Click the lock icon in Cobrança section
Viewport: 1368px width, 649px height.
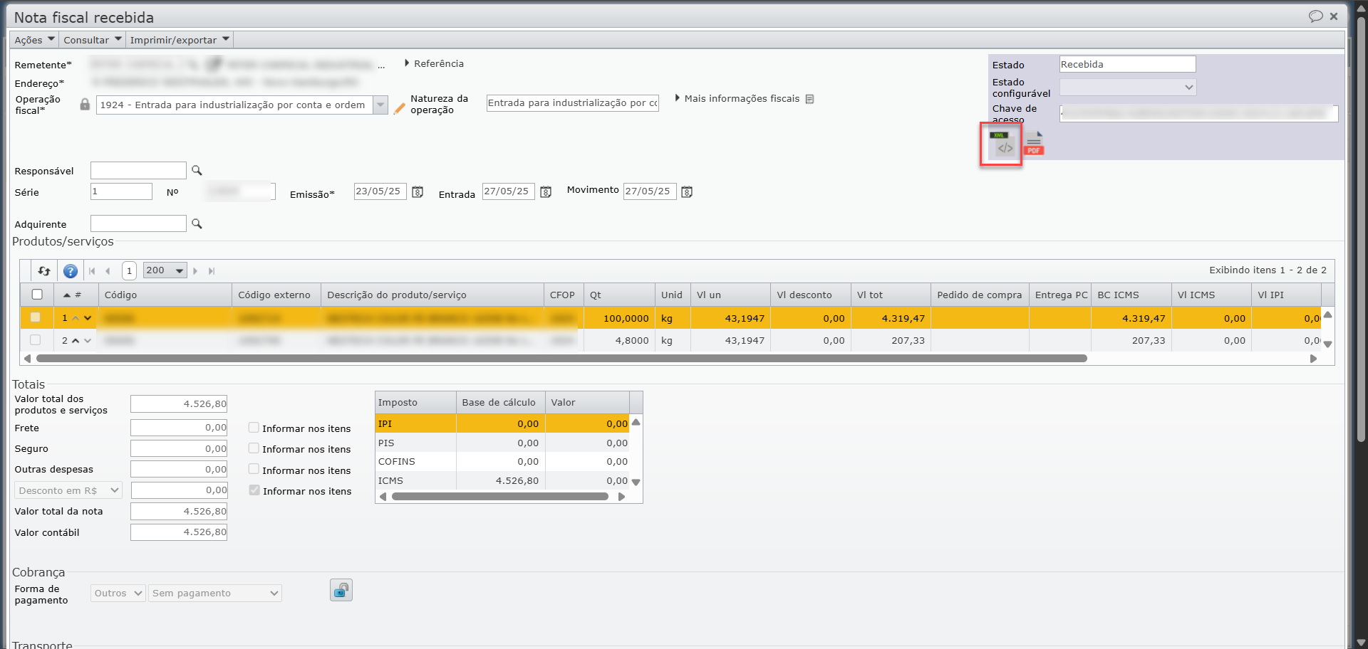341,590
